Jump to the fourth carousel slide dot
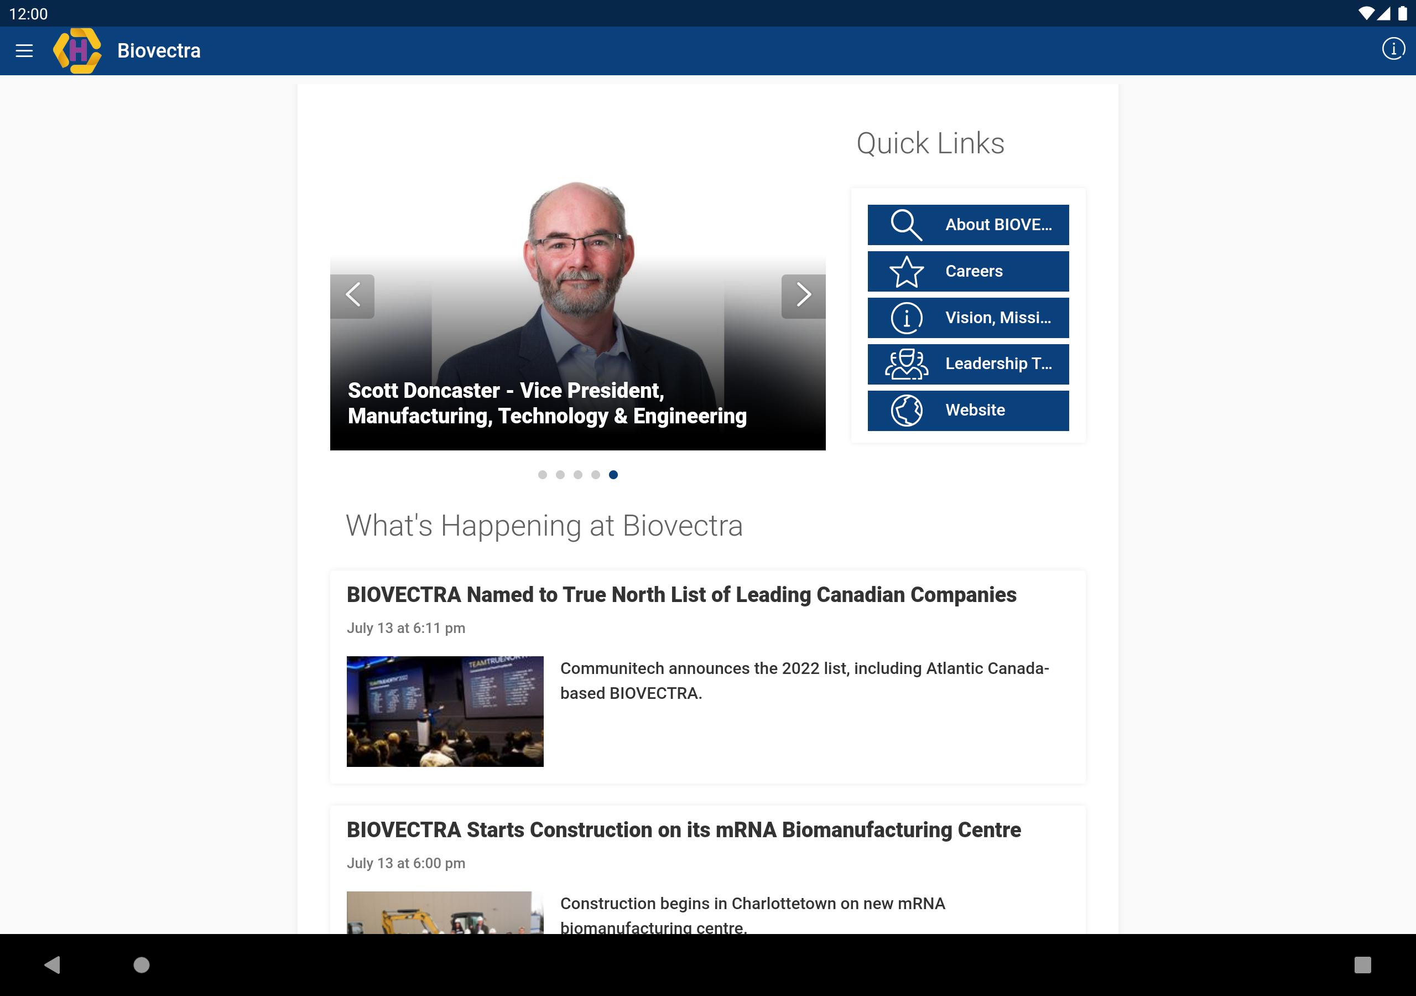Image resolution: width=1416 pixels, height=996 pixels. (x=595, y=475)
